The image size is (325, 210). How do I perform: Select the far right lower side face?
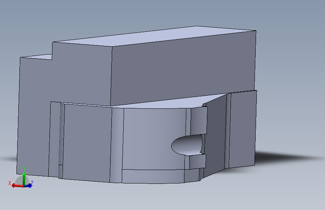243,129
